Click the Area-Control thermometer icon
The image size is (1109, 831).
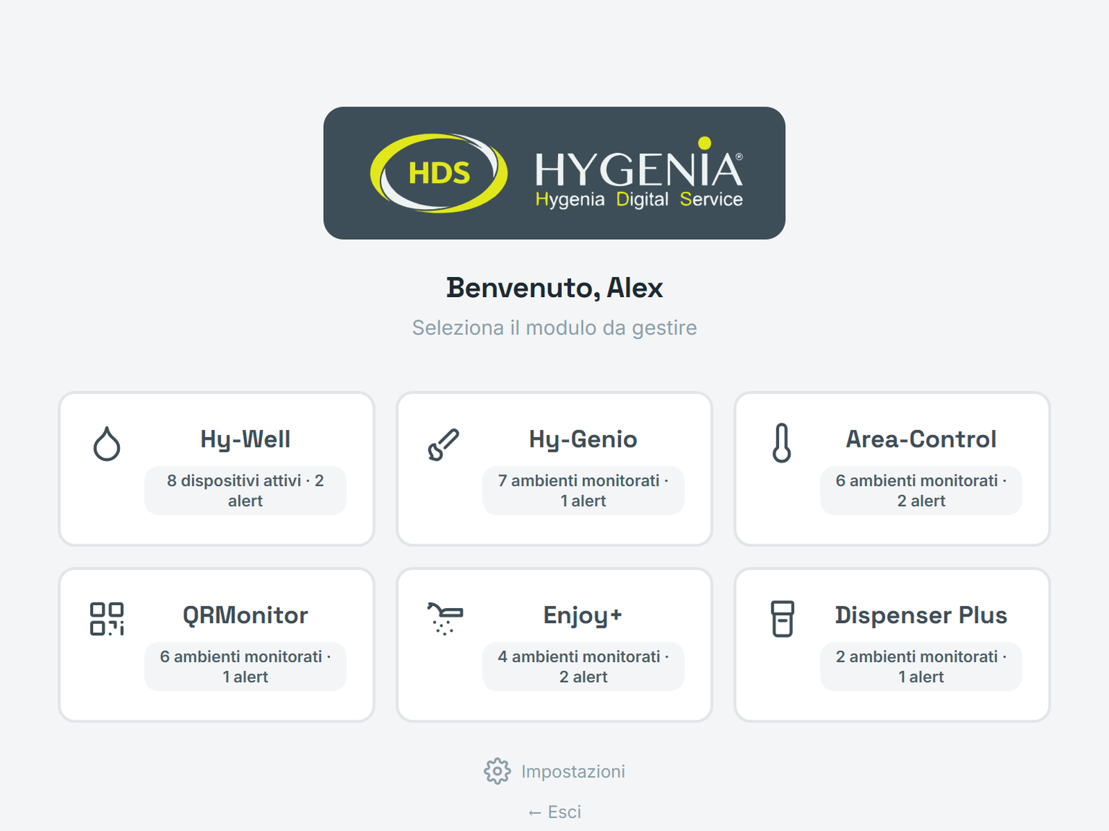[782, 443]
